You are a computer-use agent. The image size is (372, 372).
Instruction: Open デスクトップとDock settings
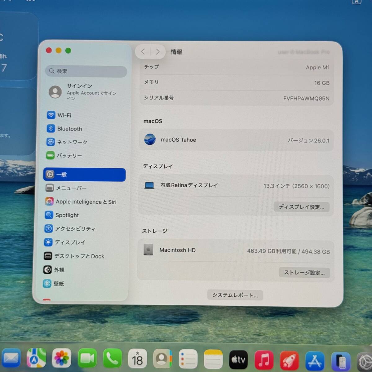[79, 256]
